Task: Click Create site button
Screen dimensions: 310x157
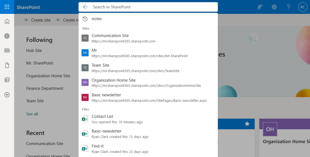Action: coord(37,20)
